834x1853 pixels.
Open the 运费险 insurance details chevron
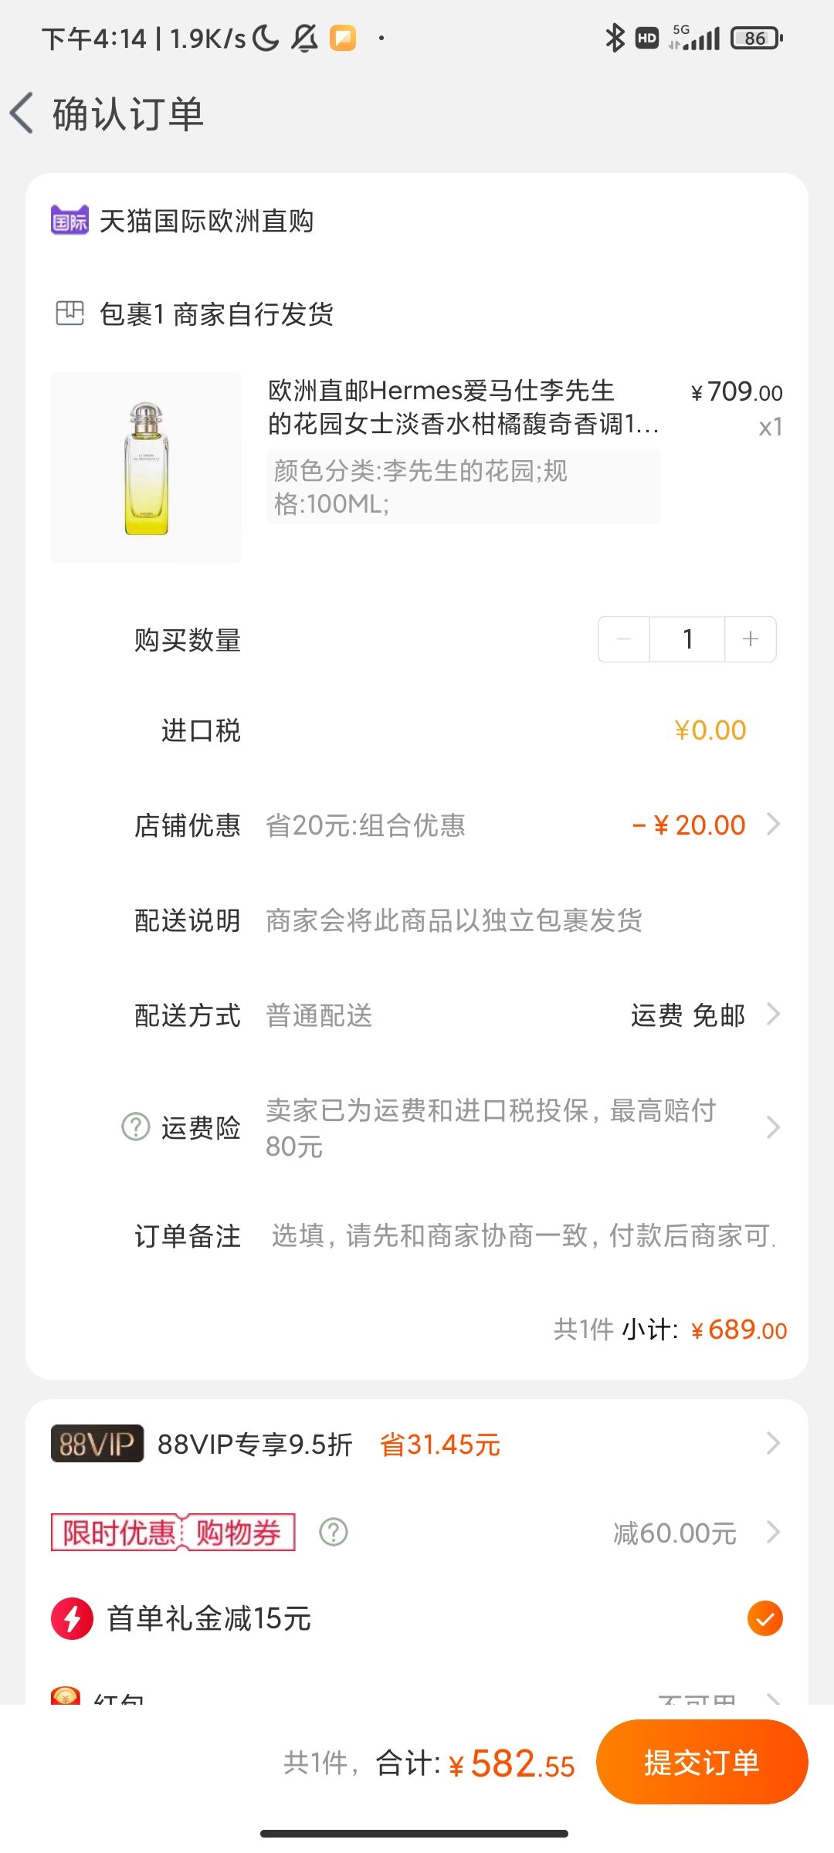pyautogui.click(x=773, y=1127)
